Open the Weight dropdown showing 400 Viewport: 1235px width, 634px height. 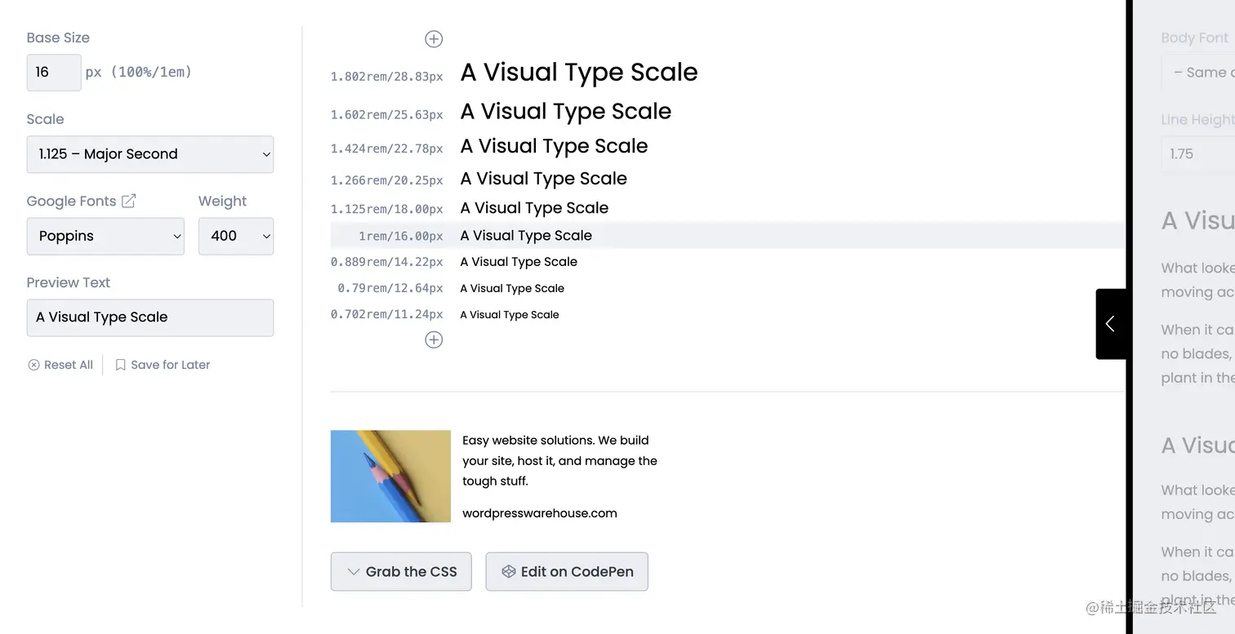[x=236, y=236]
